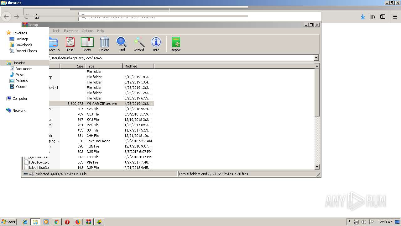This screenshot has width=401, height=226.
Task: Sort by the Type column header
Action: click(x=104, y=66)
